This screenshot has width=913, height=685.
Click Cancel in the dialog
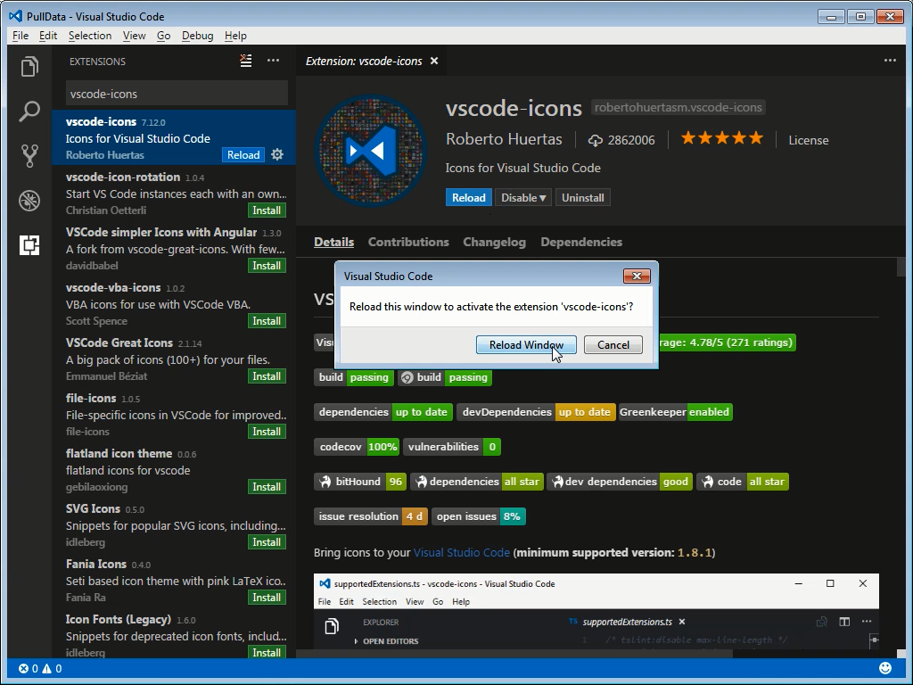coord(613,345)
